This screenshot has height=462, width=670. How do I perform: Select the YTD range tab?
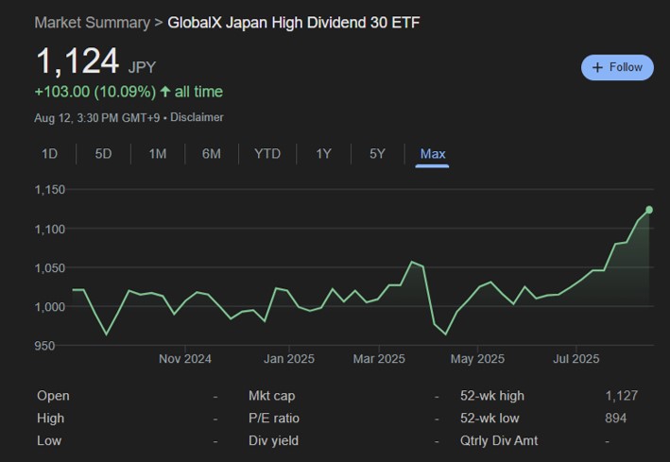267,154
